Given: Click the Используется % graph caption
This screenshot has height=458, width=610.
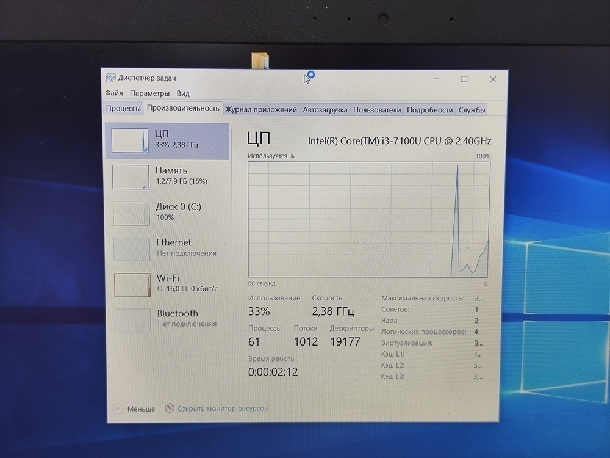Looking at the screenshot, I should pos(271,156).
